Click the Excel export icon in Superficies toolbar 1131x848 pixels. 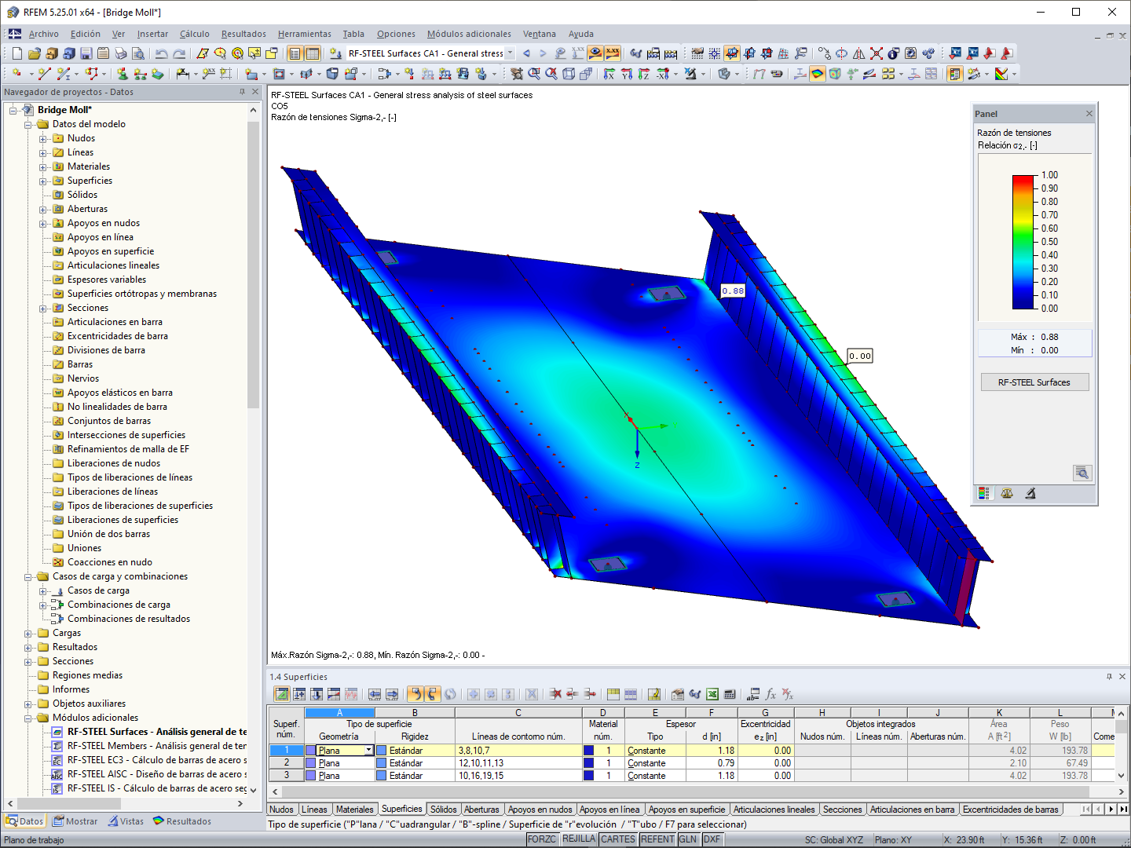click(x=712, y=694)
